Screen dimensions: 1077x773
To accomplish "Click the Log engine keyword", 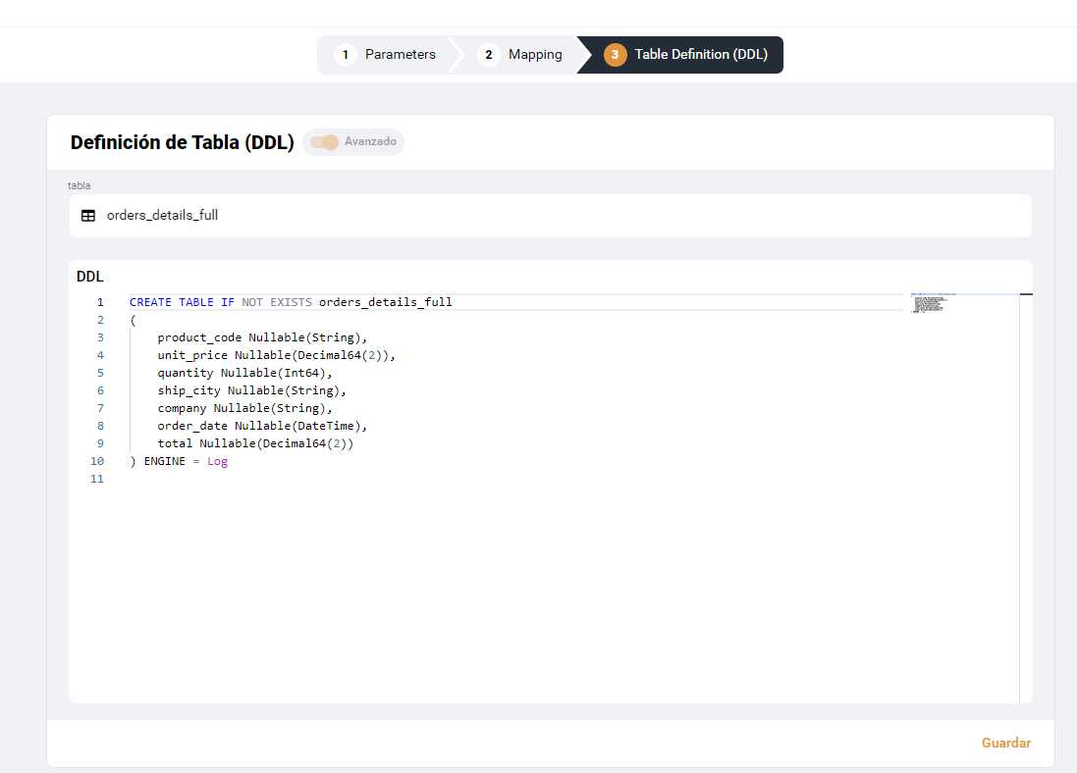I will [217, 461].
